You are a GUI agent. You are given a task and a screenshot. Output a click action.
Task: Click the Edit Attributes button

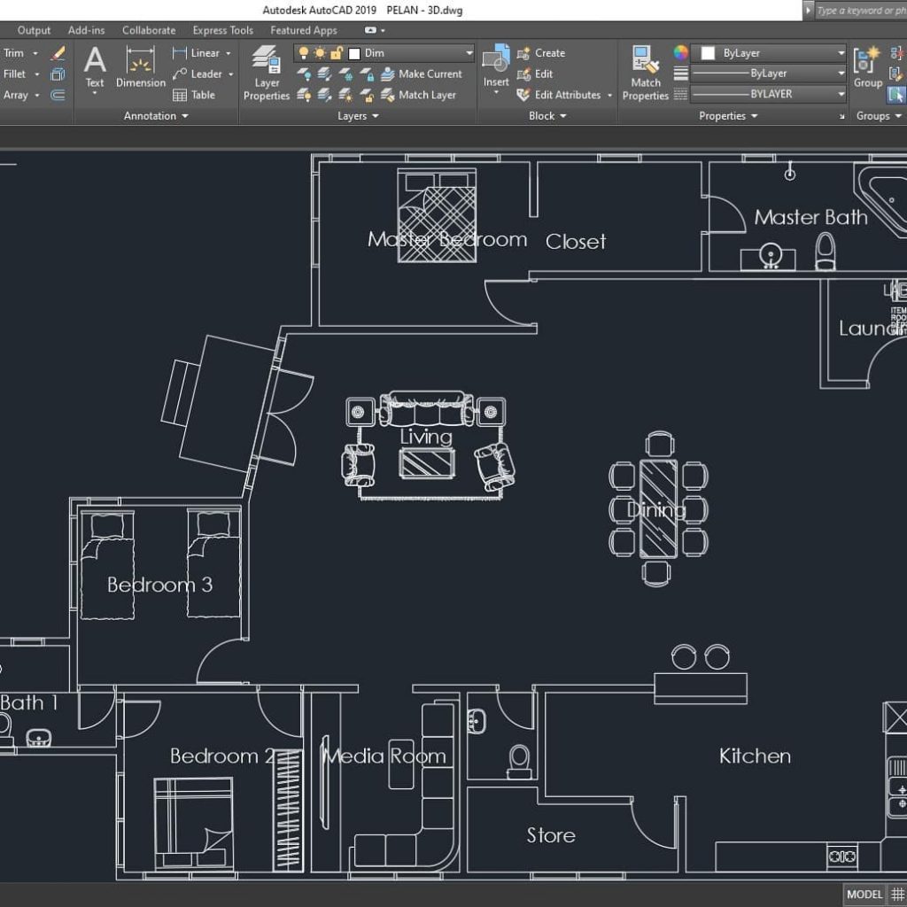(559, 95)
